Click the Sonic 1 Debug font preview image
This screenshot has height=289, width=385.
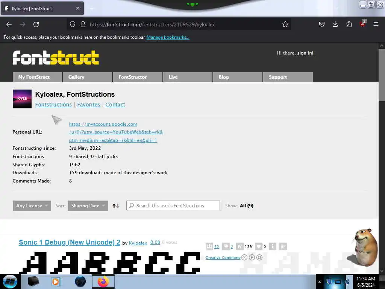tap(109, 263)
